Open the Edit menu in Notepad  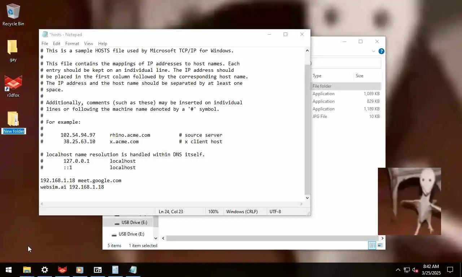tap(57, 43)
